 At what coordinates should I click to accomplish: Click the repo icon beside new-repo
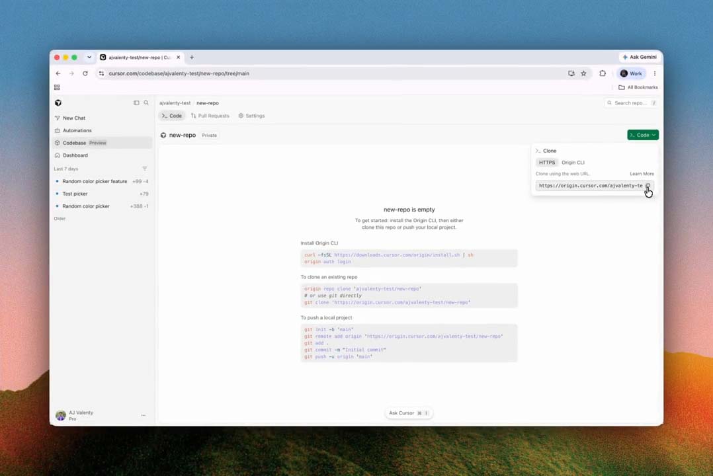pos(163,135)
